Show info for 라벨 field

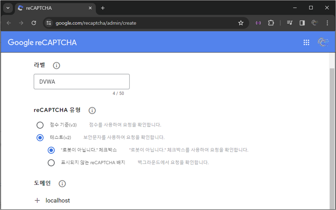(56, 65)
